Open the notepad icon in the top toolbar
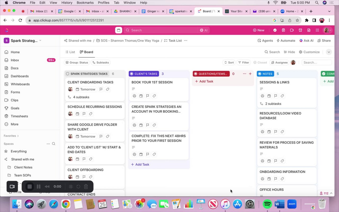 (283, 30)
